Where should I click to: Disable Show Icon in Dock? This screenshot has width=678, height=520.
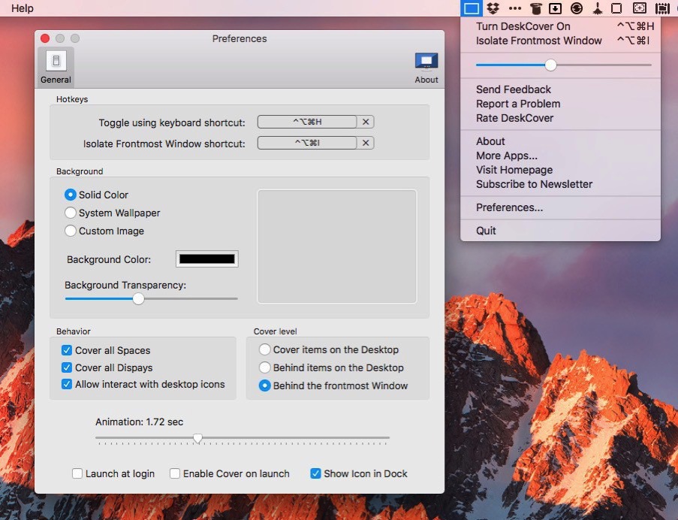coord(315,473)
